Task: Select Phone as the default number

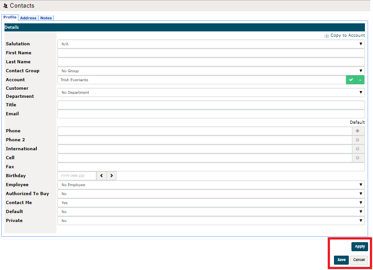Action: tap(357, 131)
